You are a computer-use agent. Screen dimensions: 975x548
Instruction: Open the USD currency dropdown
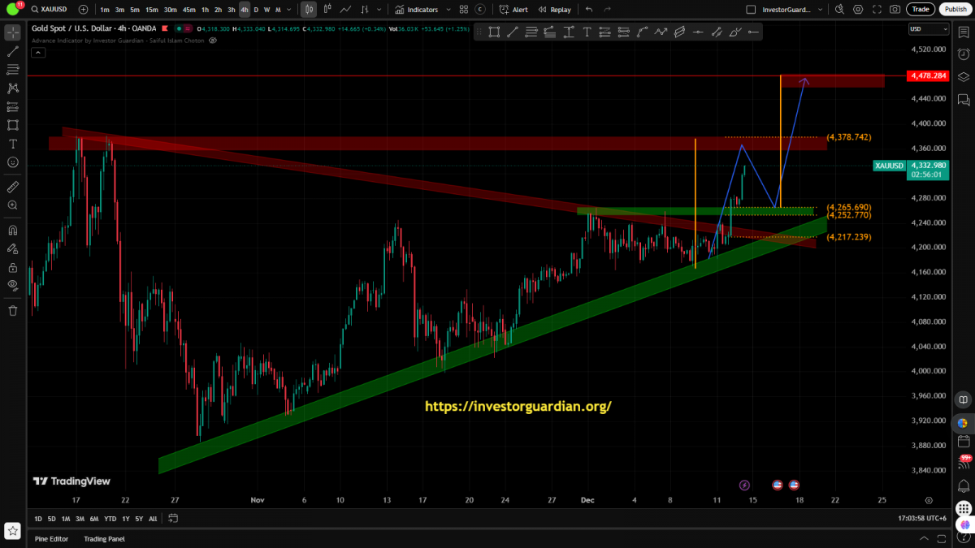click(928, 29)
